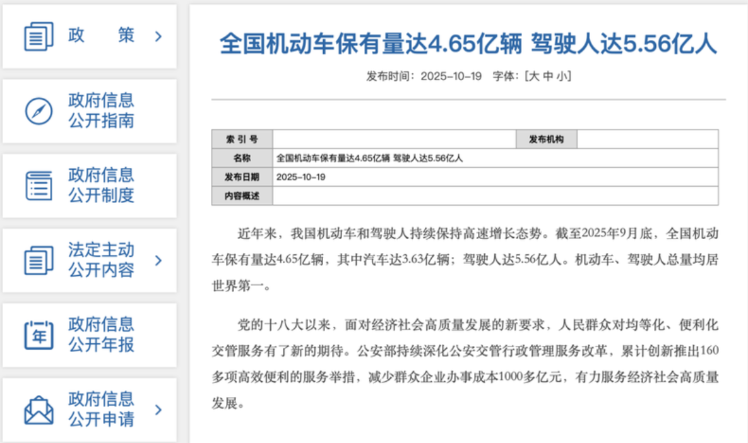Viewport: 748px width, 443px height.
Task: Open the 政府信息公开指南 text label
Action: [101, 110]
